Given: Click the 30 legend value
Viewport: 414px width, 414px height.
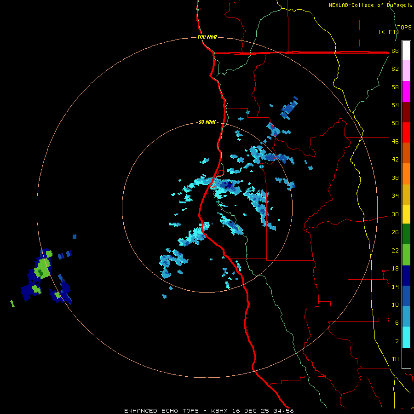Looking at the screenshot, I should 395,214.
